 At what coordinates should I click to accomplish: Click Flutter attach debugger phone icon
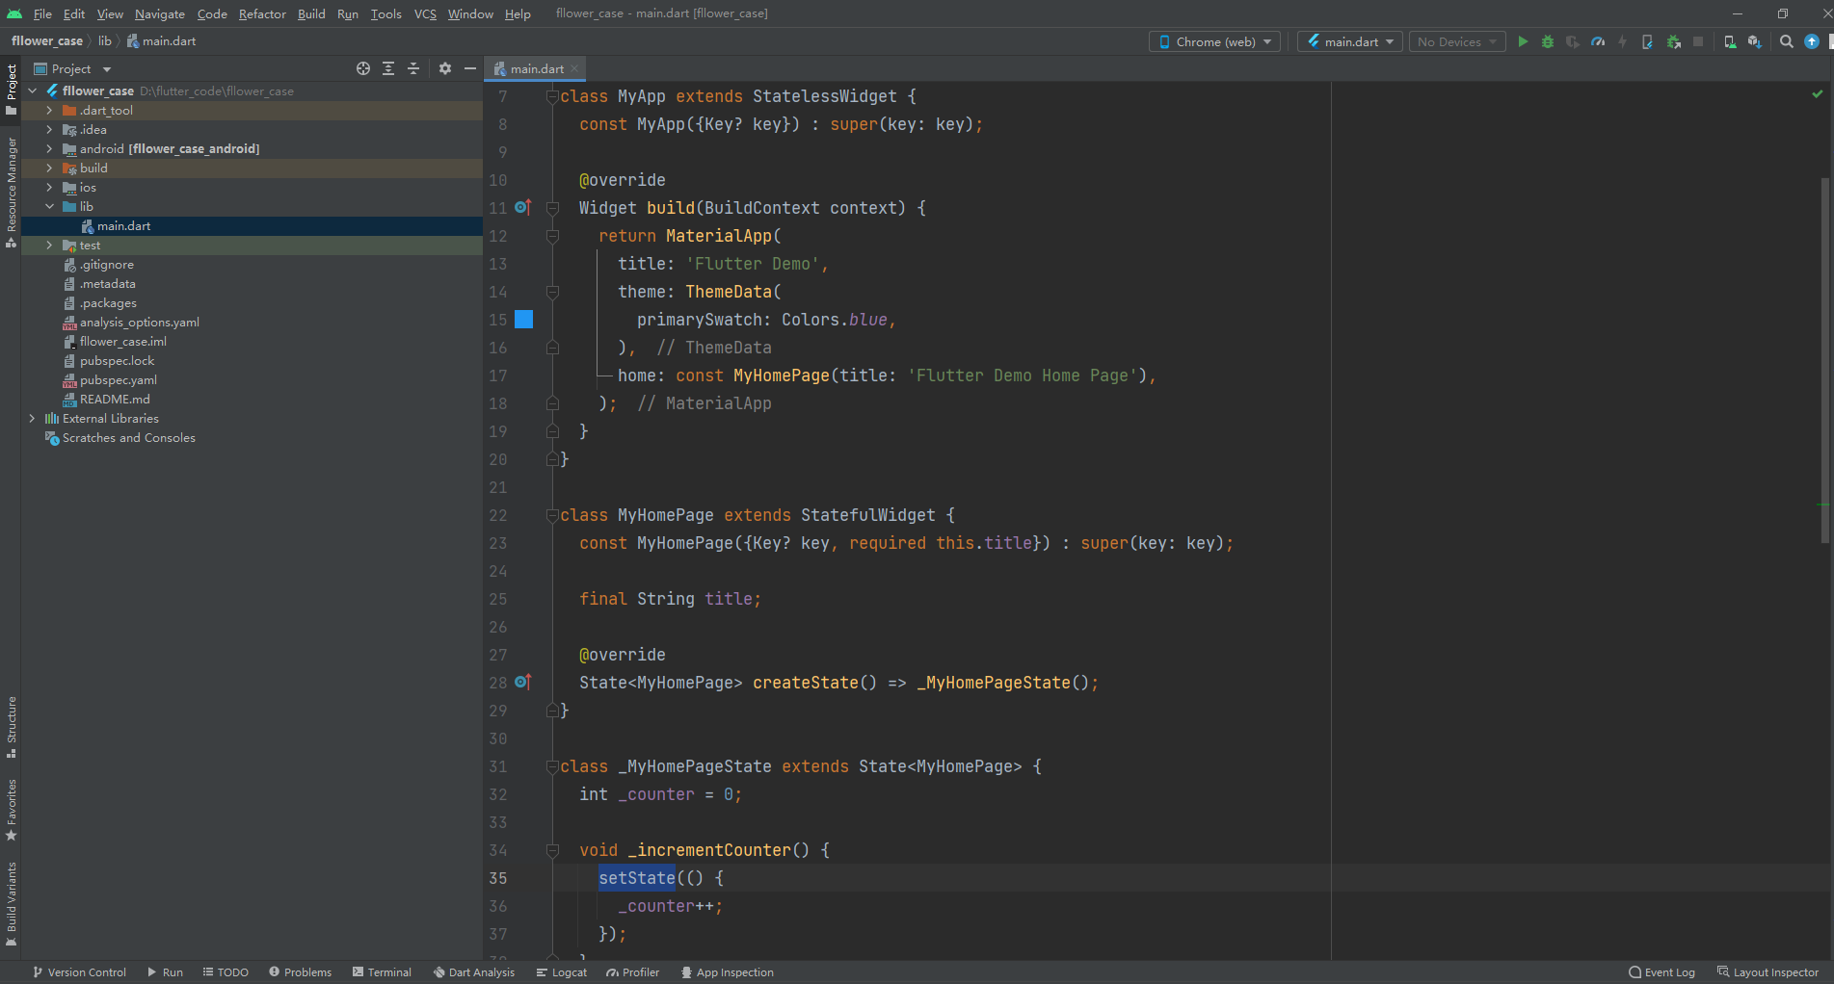tap(1648, 41)
